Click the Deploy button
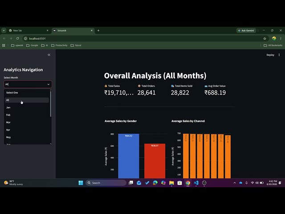This screenshot has height=214, width=285. point(270,55)
